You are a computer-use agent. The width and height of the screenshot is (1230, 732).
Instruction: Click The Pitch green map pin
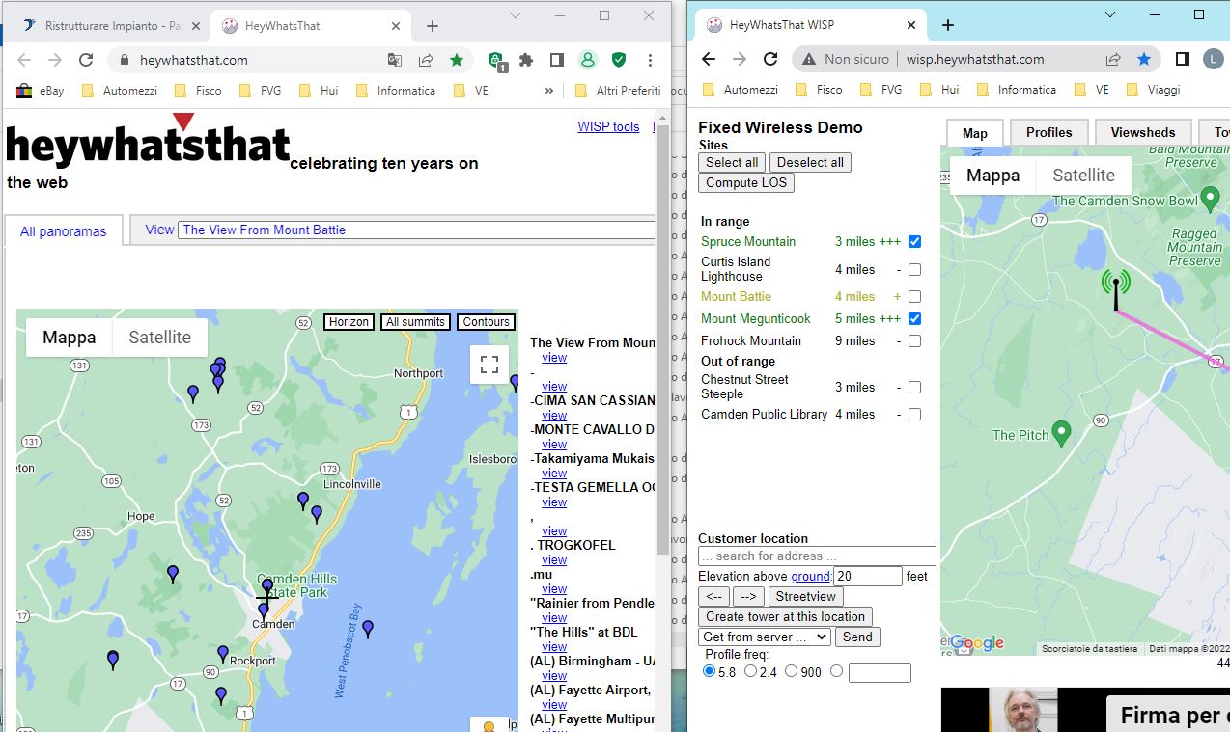[1062, 434]
